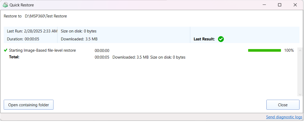Click the Downloaded 3.5 MB summary text
This screenshot has height=122, width=304.
tap(79, 39)
